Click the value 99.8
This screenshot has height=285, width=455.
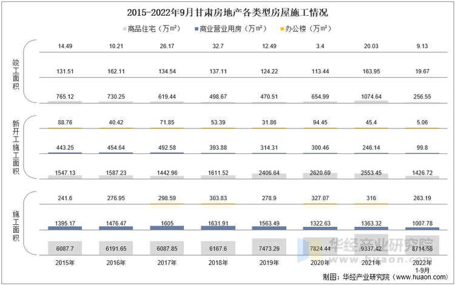tap(422, 147)
